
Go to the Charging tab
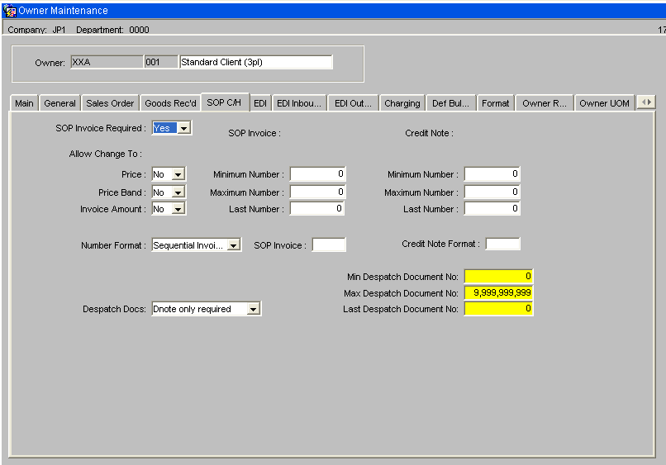402,103
